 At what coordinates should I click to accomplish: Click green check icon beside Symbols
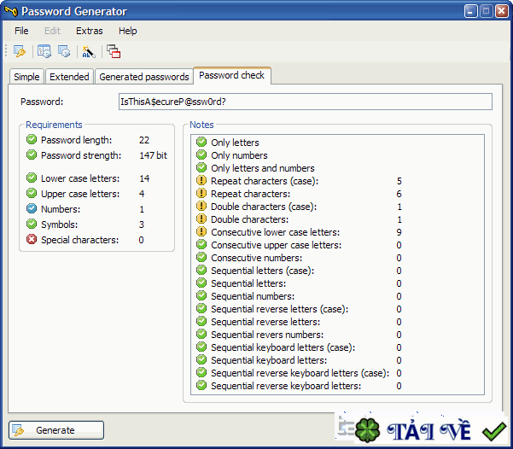32,224
